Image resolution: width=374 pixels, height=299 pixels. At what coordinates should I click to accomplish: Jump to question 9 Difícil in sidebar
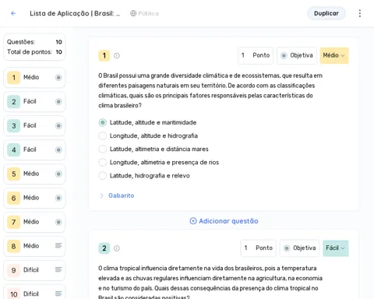pyautogui.click(x=34, y=270)
